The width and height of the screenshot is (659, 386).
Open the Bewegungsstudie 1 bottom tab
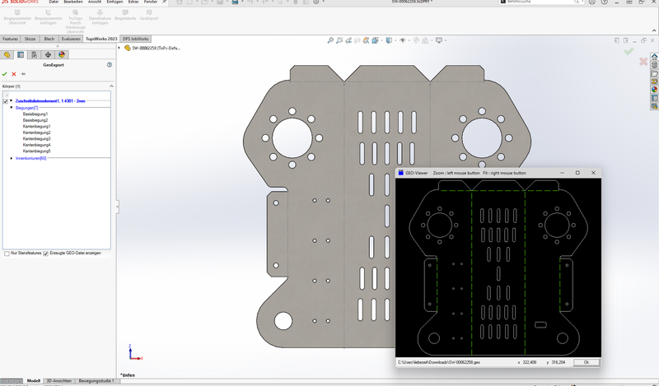(x=96, y=380)
